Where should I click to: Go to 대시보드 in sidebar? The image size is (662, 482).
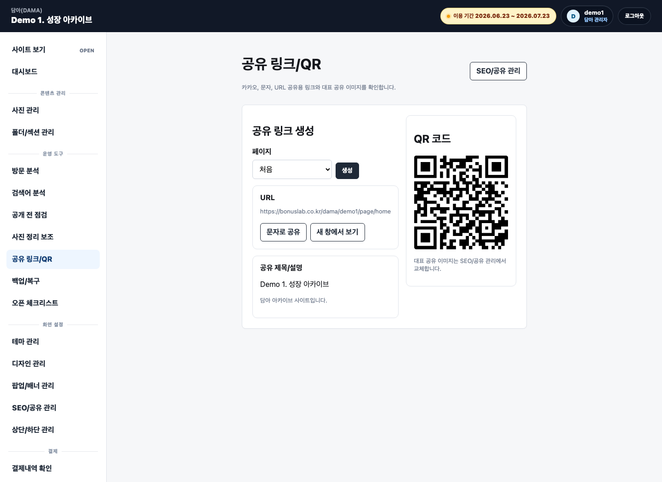(53, 72)
